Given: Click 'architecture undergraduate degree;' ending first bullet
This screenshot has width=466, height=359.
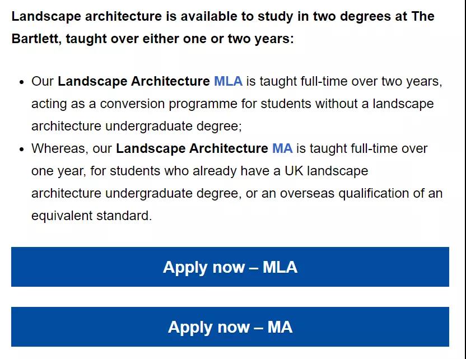Looking at the screenshot, I should coord(137,127).
